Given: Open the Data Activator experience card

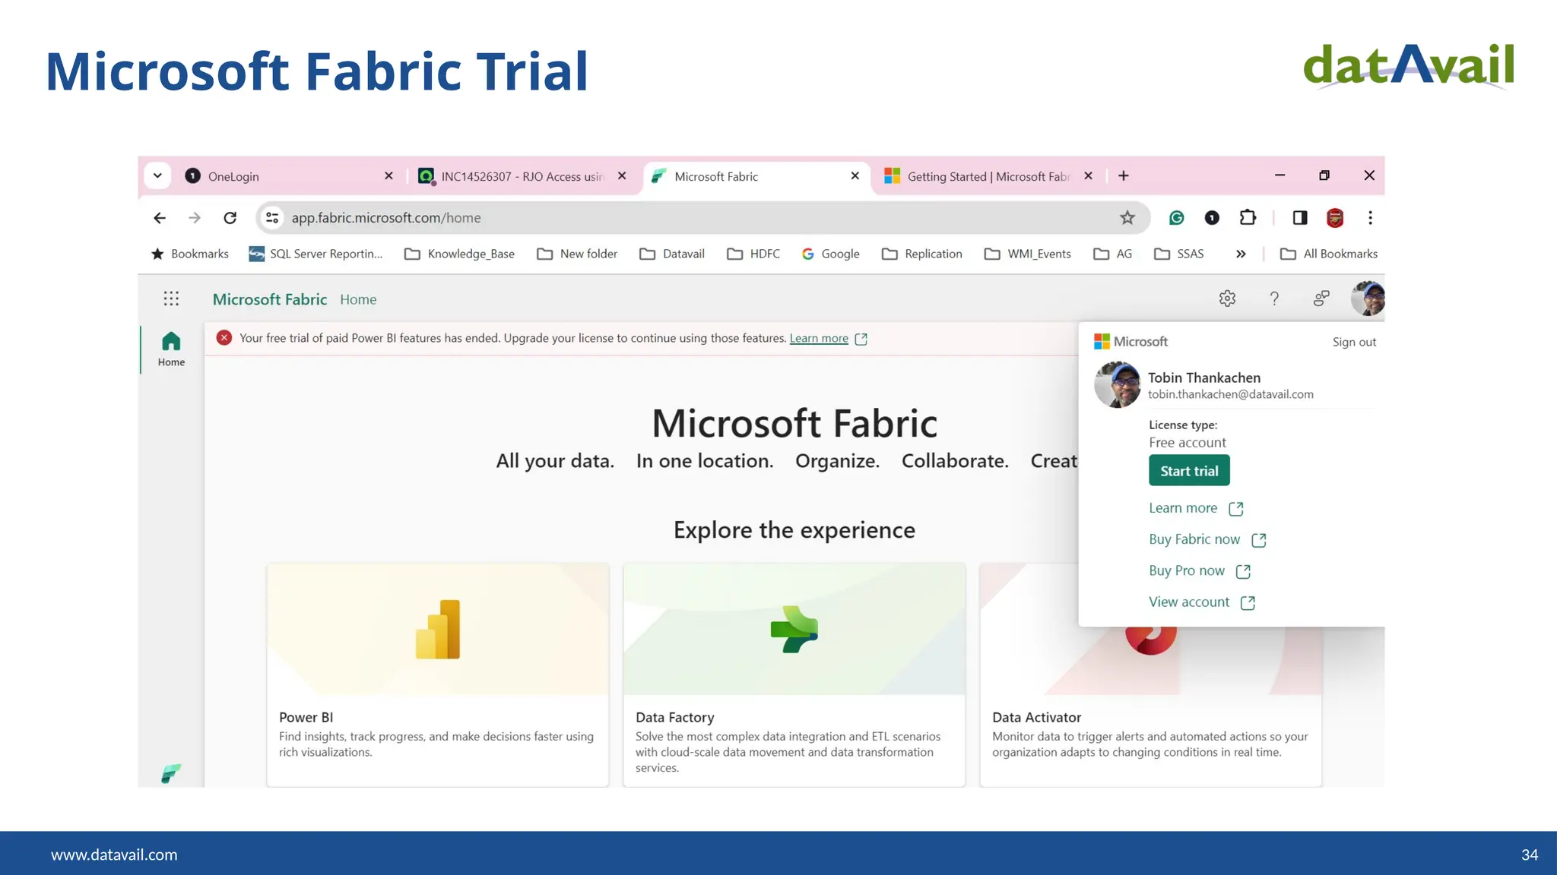Looking at the screenshot, I should [x=1150, y=706].
